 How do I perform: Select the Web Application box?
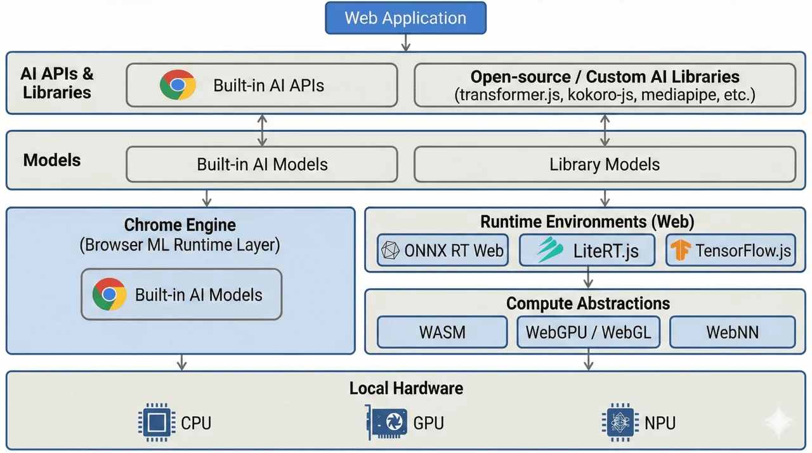(405, 18)
